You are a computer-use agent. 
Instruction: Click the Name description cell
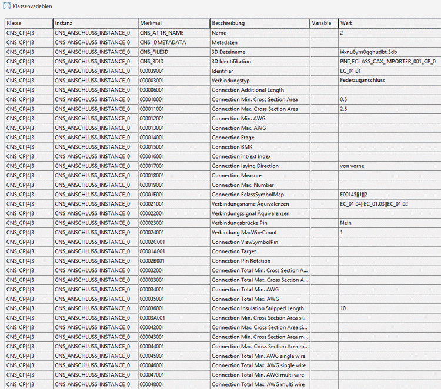[x=260, y=33]
